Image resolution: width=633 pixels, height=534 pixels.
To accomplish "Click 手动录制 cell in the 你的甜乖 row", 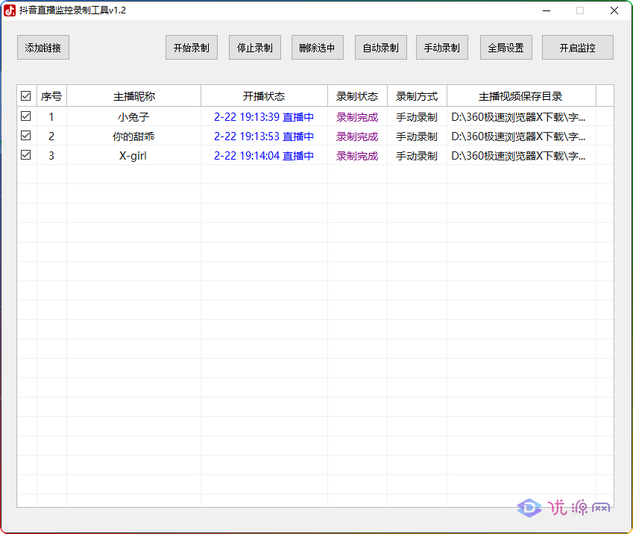I will pos(417,136).
